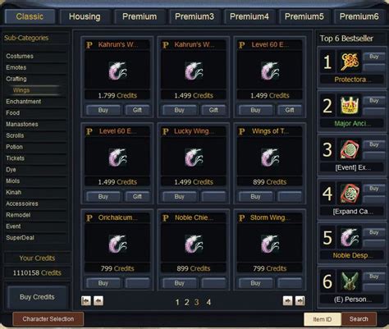Click the Lucky Wing item feather icon

[194, 158]
